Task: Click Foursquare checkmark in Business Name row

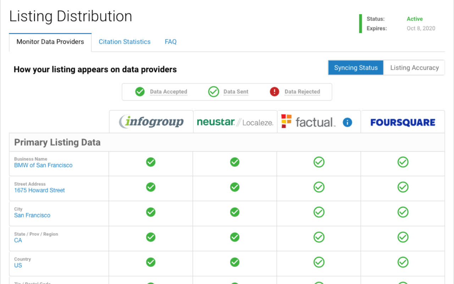Action: point(403,162)
